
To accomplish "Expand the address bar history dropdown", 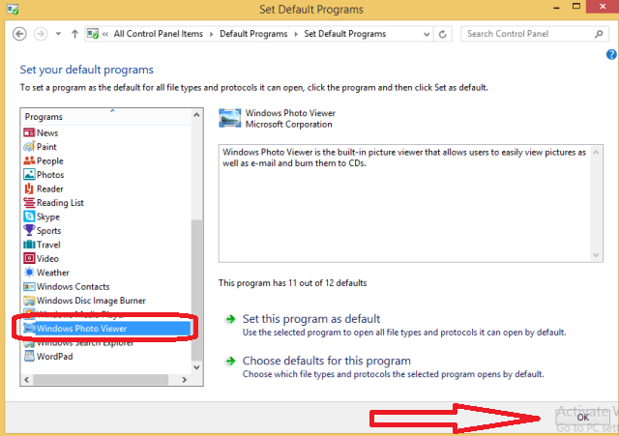I will (427, 35).
